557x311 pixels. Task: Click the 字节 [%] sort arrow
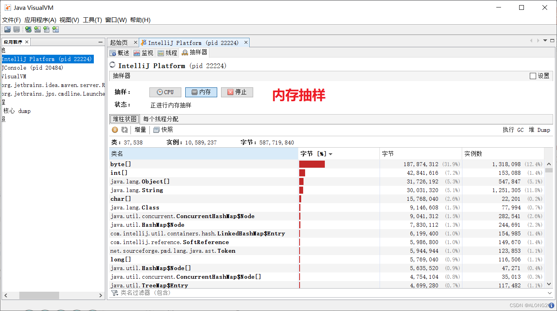(330, 154)
